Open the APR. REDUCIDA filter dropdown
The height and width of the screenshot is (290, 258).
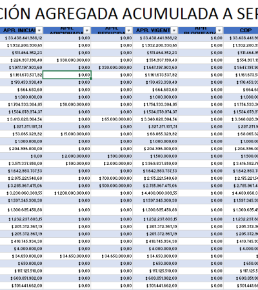click(x=128, y=31)
